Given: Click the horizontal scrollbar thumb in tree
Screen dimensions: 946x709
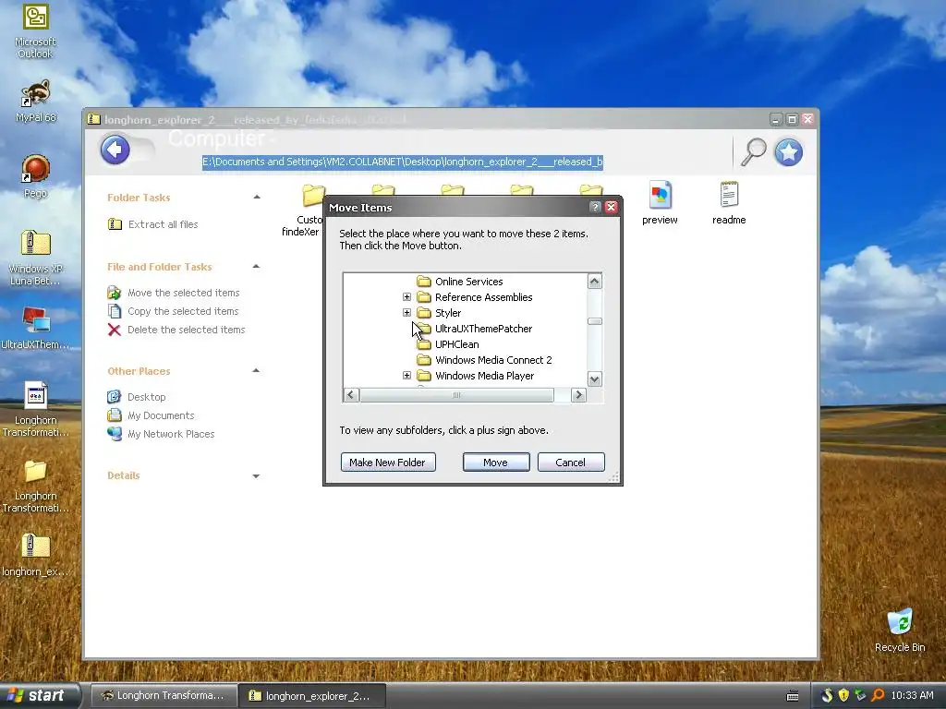Looking at the screenshot, I should pyautogui.click(x=456, y=395).
